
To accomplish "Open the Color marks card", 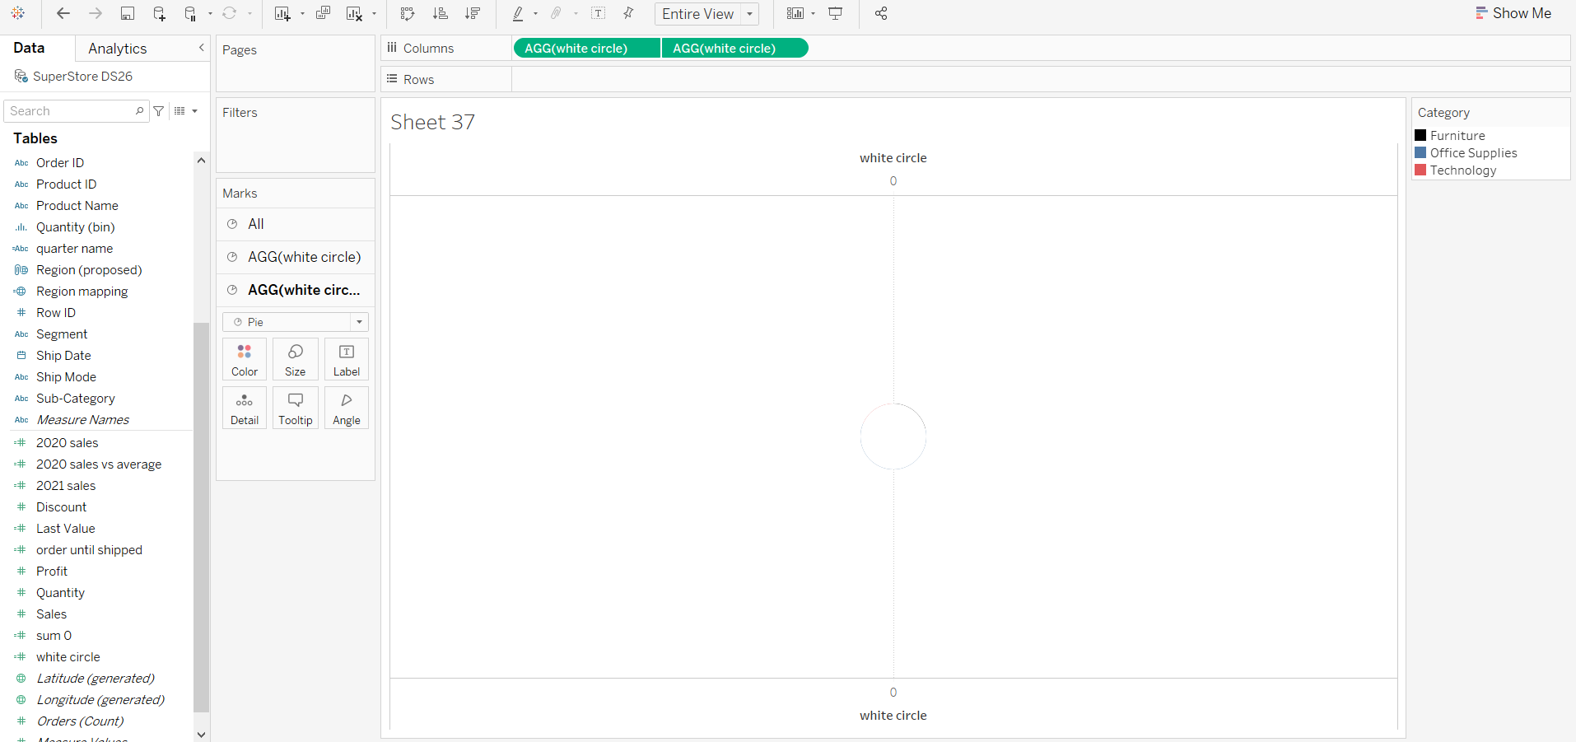I will (245, 360).
